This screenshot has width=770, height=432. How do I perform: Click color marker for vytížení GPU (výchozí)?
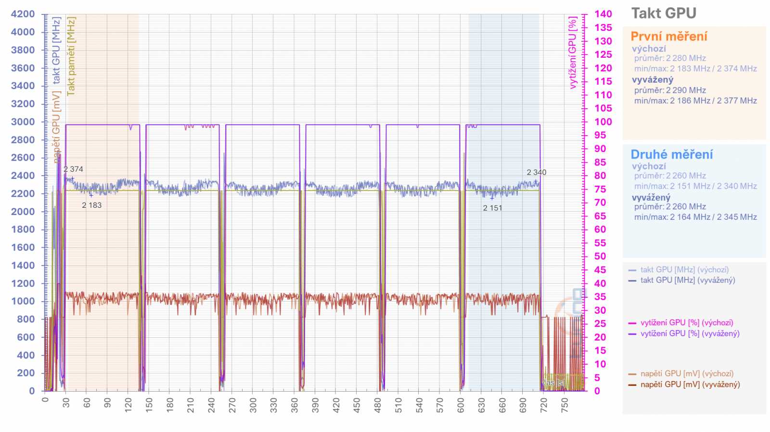pyautogui.click(x=632, y=323)
